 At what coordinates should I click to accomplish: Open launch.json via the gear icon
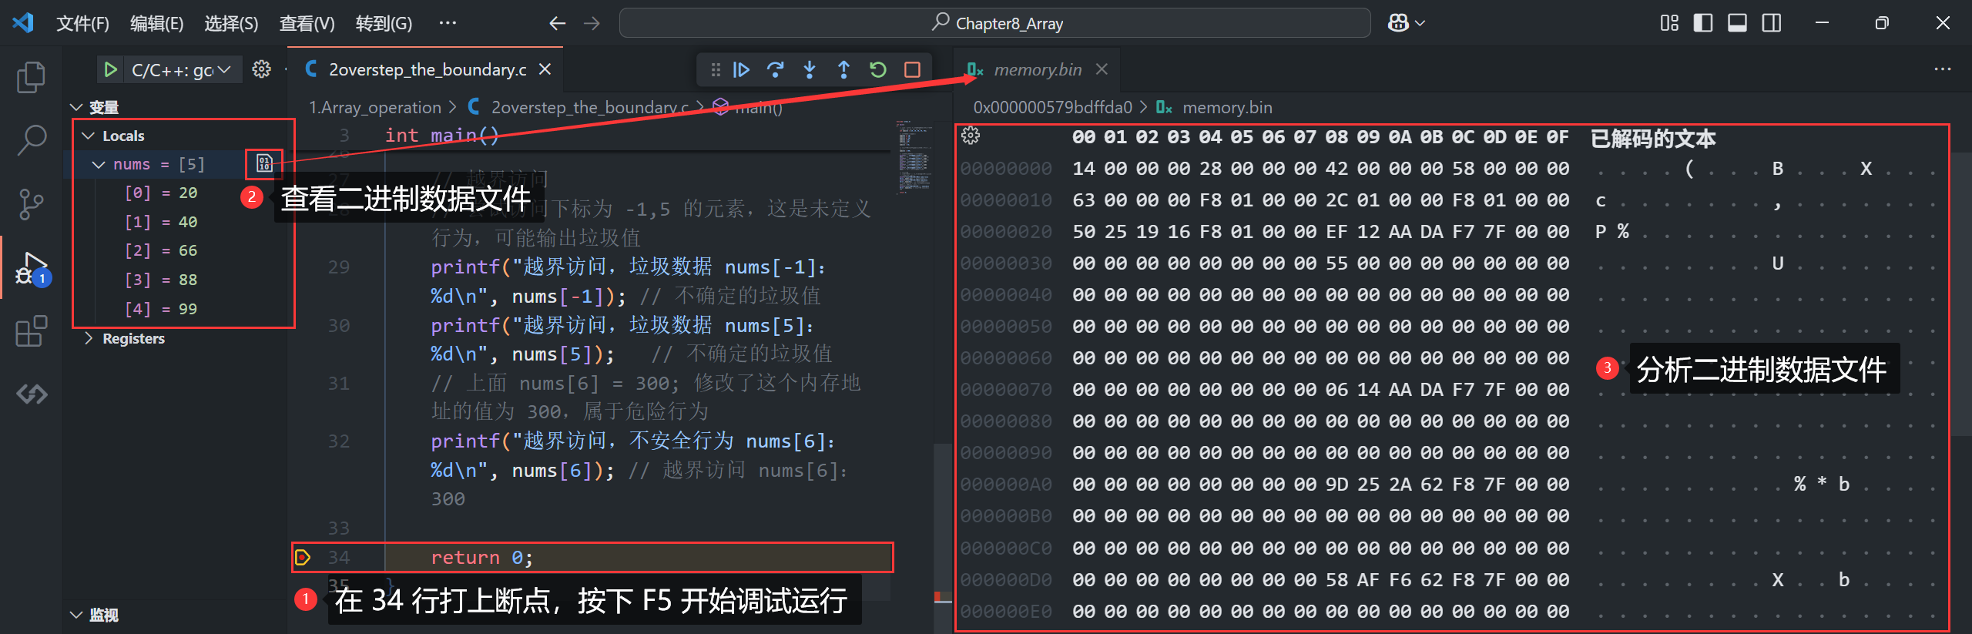pos(262,69)
